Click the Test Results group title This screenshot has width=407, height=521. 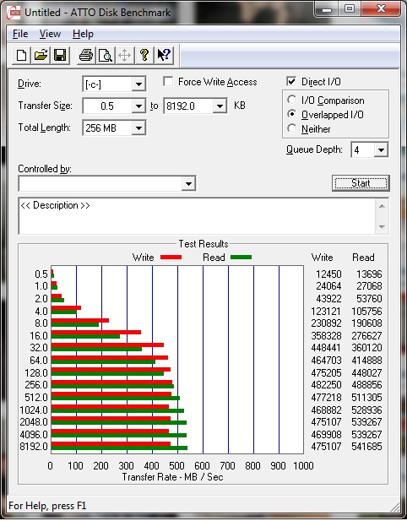[203, 244]
